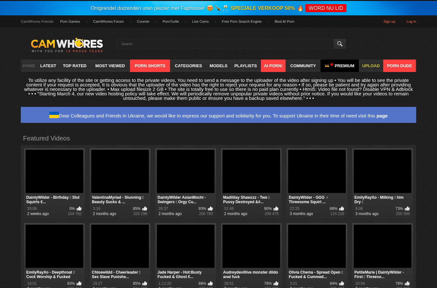
Task: Click the Best AI Porn link
Action: pyautogui.click(x=285, y=21)
